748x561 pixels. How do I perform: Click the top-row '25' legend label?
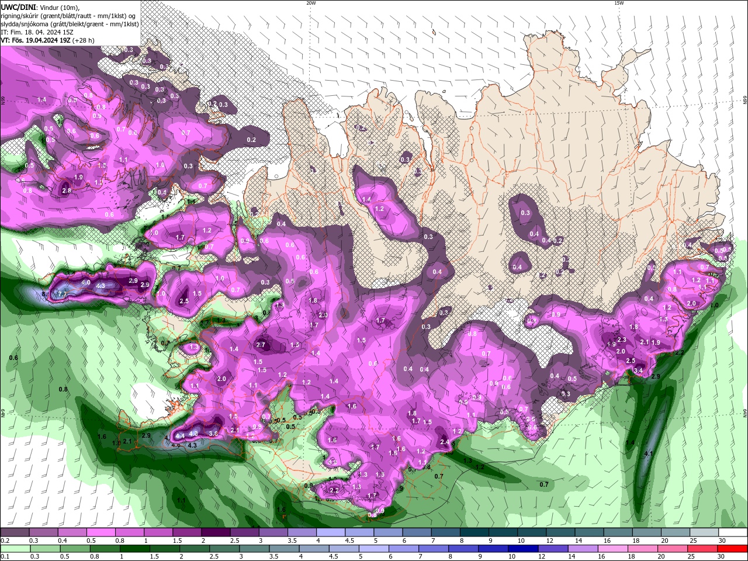(693, 541)
